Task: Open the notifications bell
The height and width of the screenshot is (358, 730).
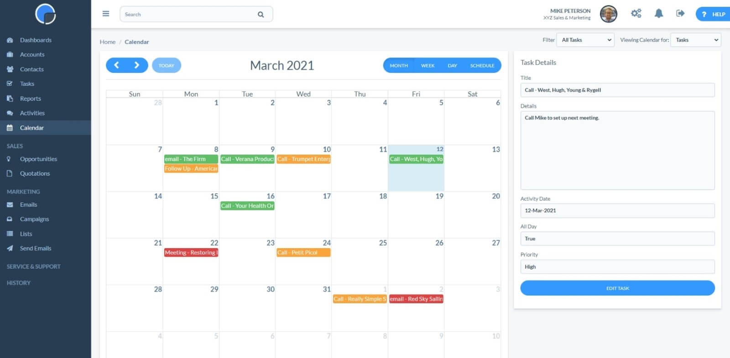Action: (658, 13)
